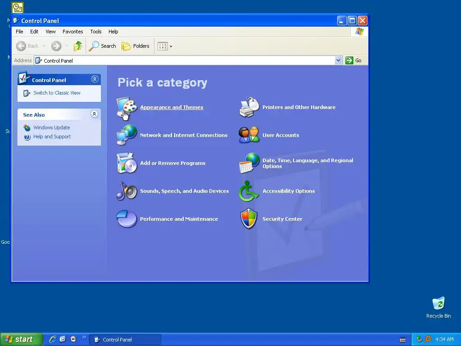Viewport: 461px width, 346px height.
Task: Open Sounds, Speech, and Audio Devices speaker icon
Action: [x=127, y=191]
